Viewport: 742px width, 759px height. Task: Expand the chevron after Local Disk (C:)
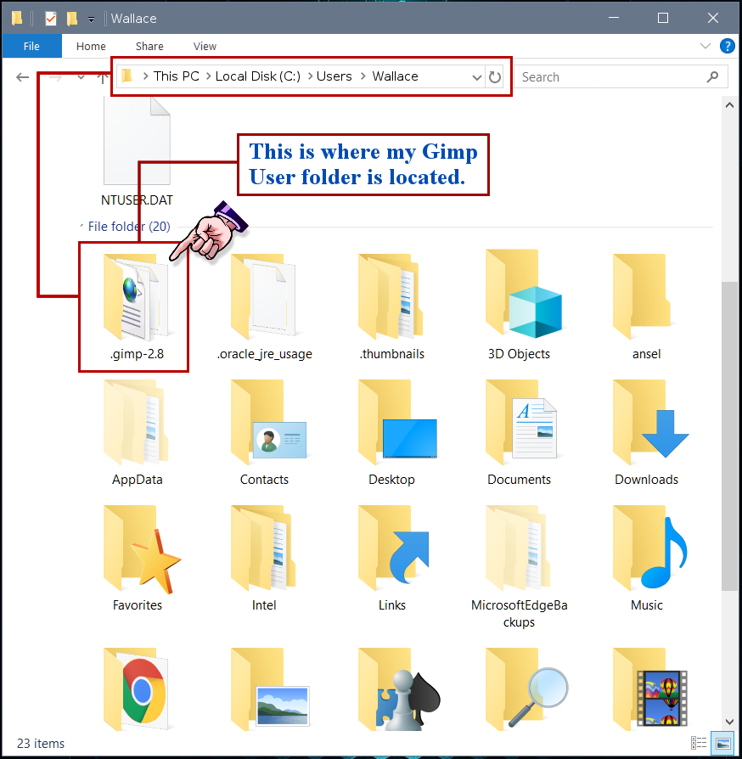click(310, 76)
